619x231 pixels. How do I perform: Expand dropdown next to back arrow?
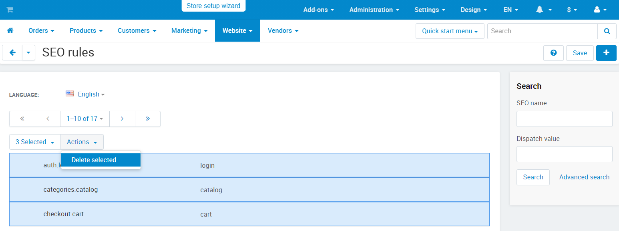click(28, 52)
